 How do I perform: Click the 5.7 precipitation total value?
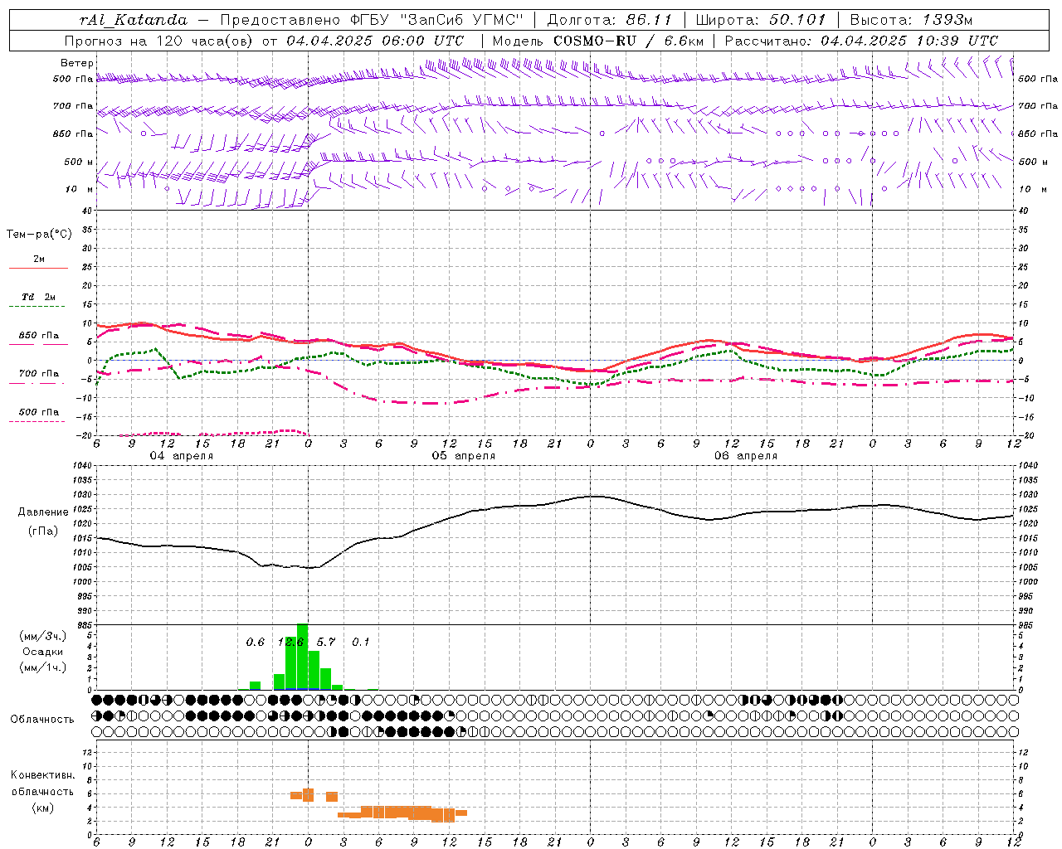click(x=326, y=643)
